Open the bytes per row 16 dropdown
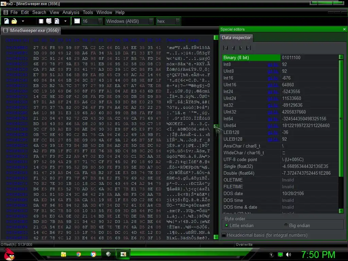This screenshot has height=261, width=348. pos(100,21)
